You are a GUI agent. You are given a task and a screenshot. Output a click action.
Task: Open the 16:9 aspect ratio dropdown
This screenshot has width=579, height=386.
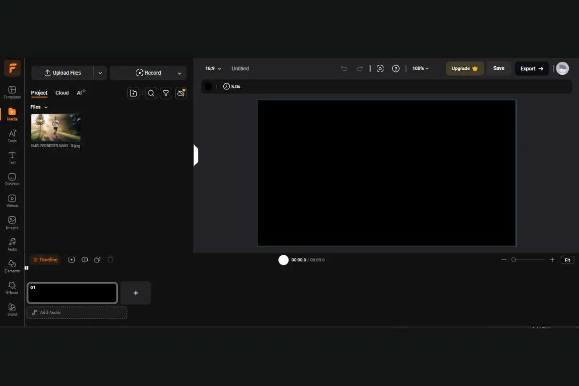click(x=212, y=69)
